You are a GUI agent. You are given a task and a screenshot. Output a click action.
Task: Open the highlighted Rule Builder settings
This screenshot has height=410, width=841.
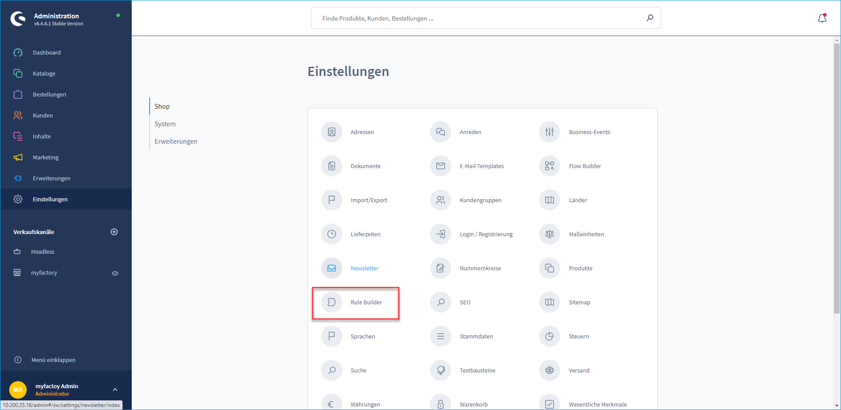(366, 302)
